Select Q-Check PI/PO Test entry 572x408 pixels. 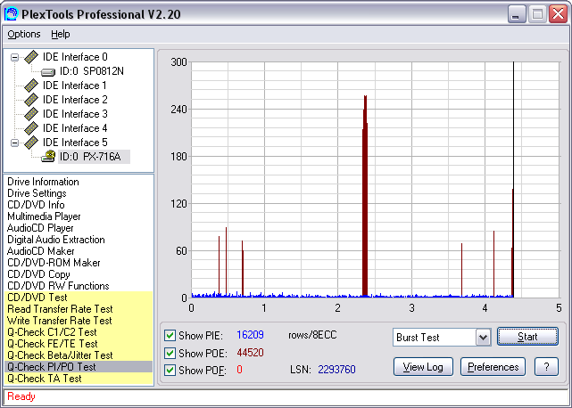point(79,367)
